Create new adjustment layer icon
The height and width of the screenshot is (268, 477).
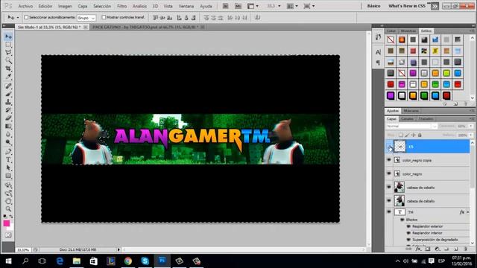(437, 249)
